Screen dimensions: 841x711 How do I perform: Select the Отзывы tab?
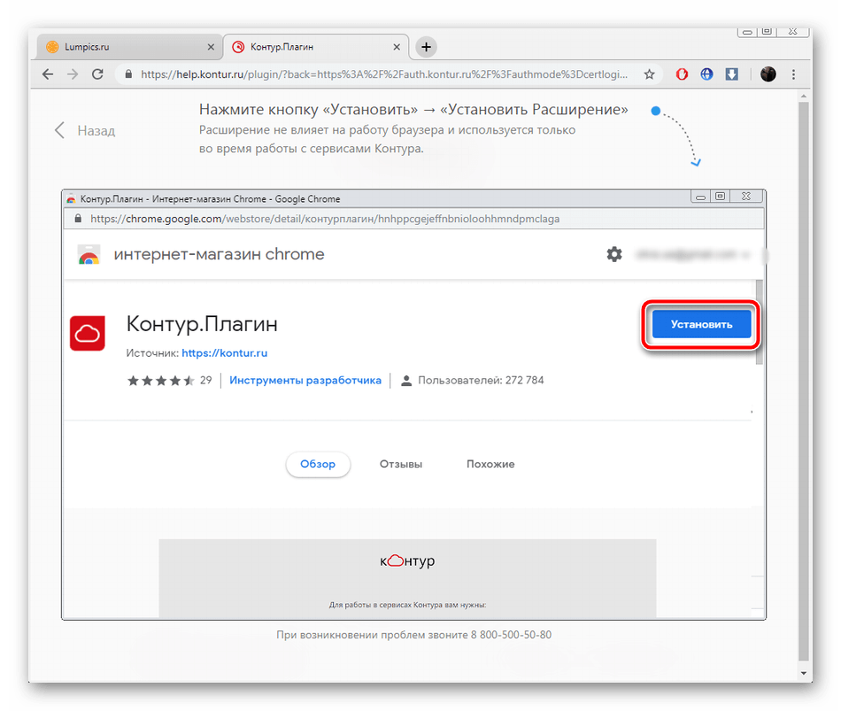(400, 464)
